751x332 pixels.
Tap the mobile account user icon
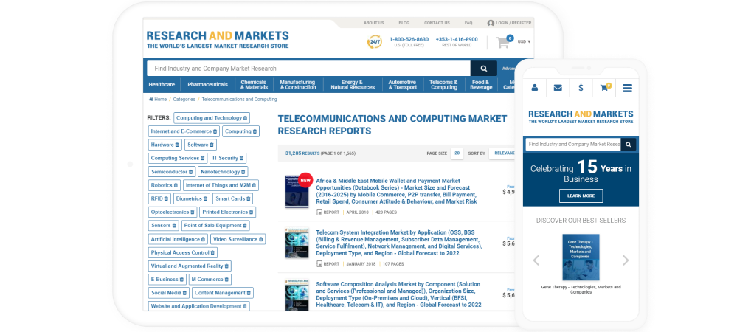pyautogui.click(x=535, y=88)
